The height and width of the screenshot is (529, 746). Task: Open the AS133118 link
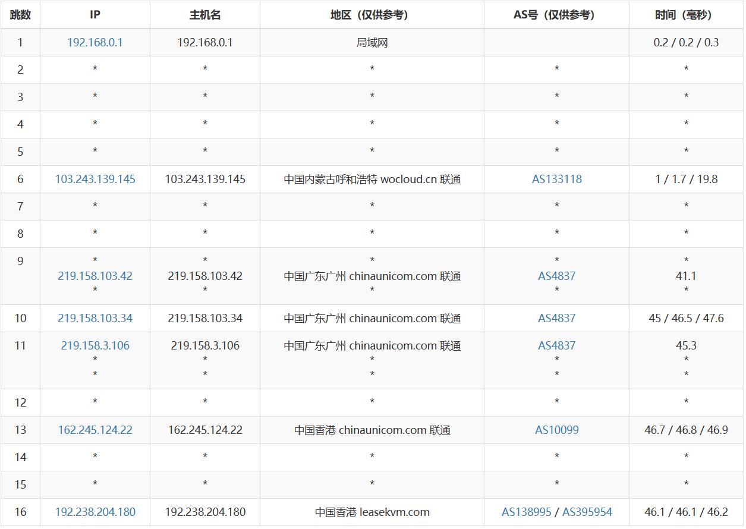click(x=556, y=179)
